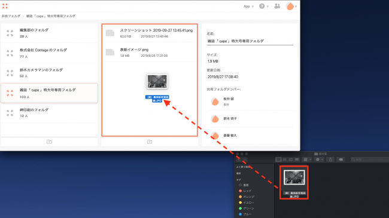Select the JPG thumbnail in Finder window
Image resolution: width=389 pixels, height=218 pixels.
click(x=294, y=182)
